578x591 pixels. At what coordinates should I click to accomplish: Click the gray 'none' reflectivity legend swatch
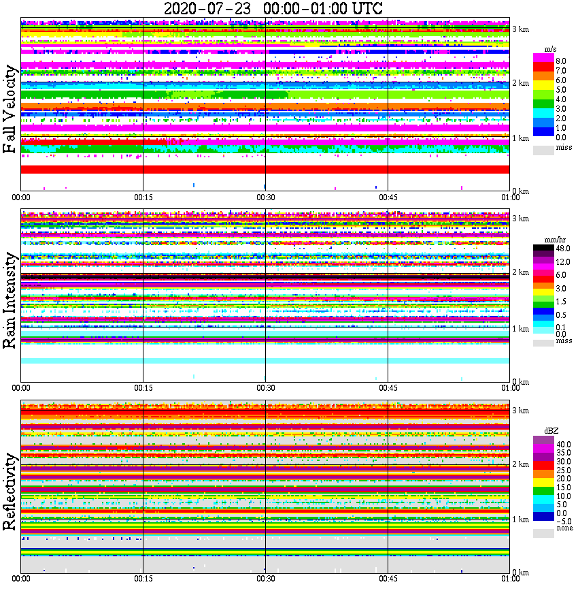(x=543, y=533)
